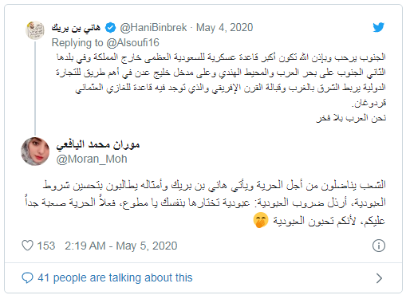This screenshot has height=299, width=410.
Task: Click the main reply tweet text body
Action: coord(205,203)
